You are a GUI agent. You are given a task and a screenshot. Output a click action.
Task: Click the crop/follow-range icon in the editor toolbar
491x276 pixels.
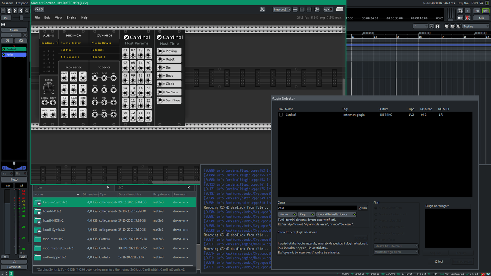461,11
